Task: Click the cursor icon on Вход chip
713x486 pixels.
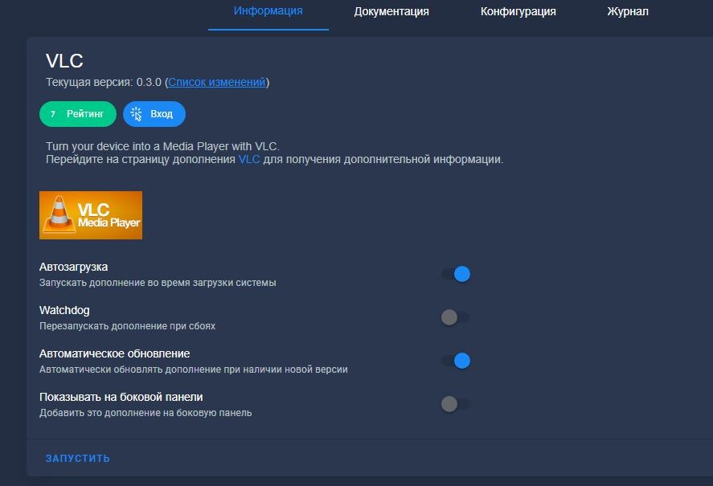Action: tap(137, 114)
